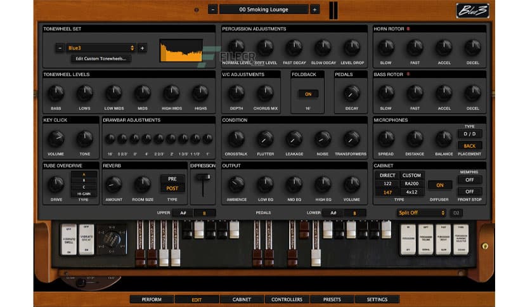Image resolution: width=530 pixels, height=307 pixels.
Task: Toggle the Memphis OFF switch
Action: [470, 180]
